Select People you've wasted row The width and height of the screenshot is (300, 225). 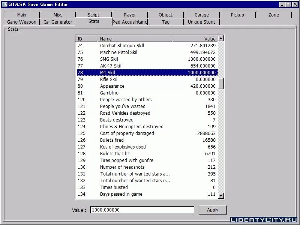tap(147, 106)
